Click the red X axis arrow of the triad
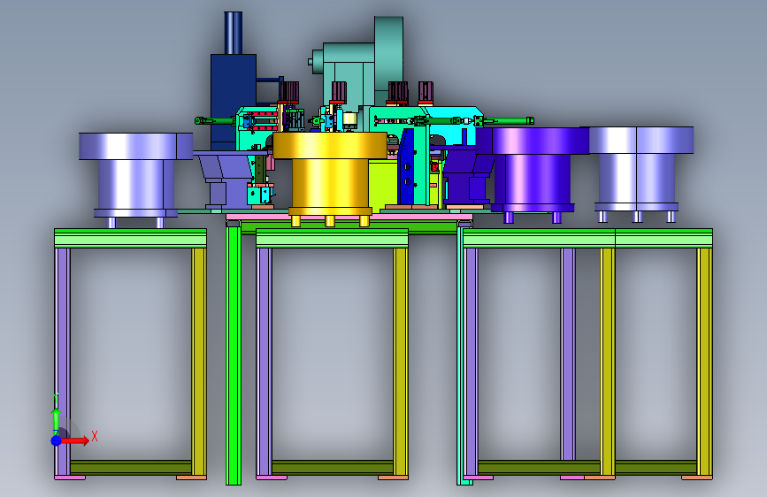This screenshot has height=497, width=767. (76, 440)
